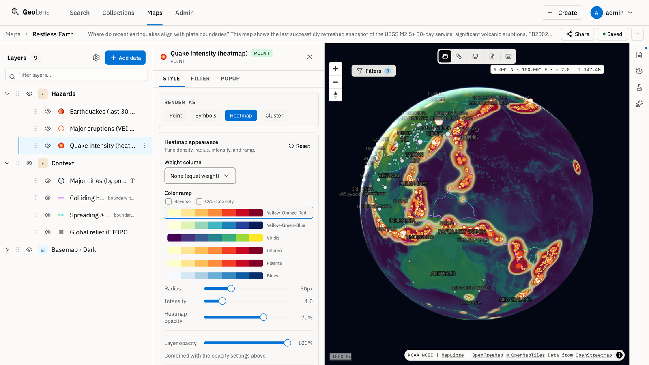Screen dimensions: 649x365
Task: Enable the Reverse color ramp checkbox
Action: pos(169,202)
